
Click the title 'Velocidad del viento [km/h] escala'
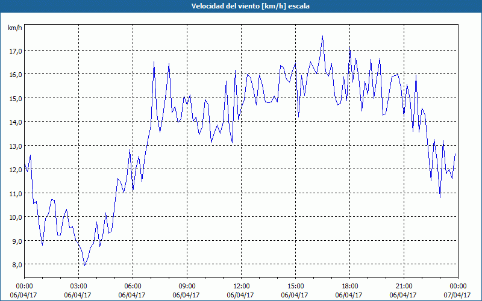[x=250, y=6]
